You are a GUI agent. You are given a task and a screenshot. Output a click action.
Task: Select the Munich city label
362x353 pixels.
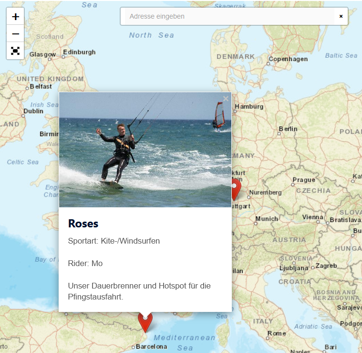point(267,219)
